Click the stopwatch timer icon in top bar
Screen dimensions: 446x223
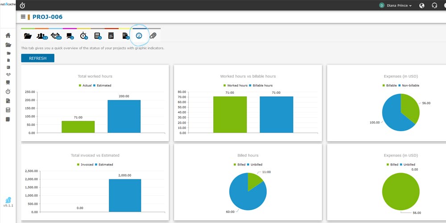pos(23,5)
